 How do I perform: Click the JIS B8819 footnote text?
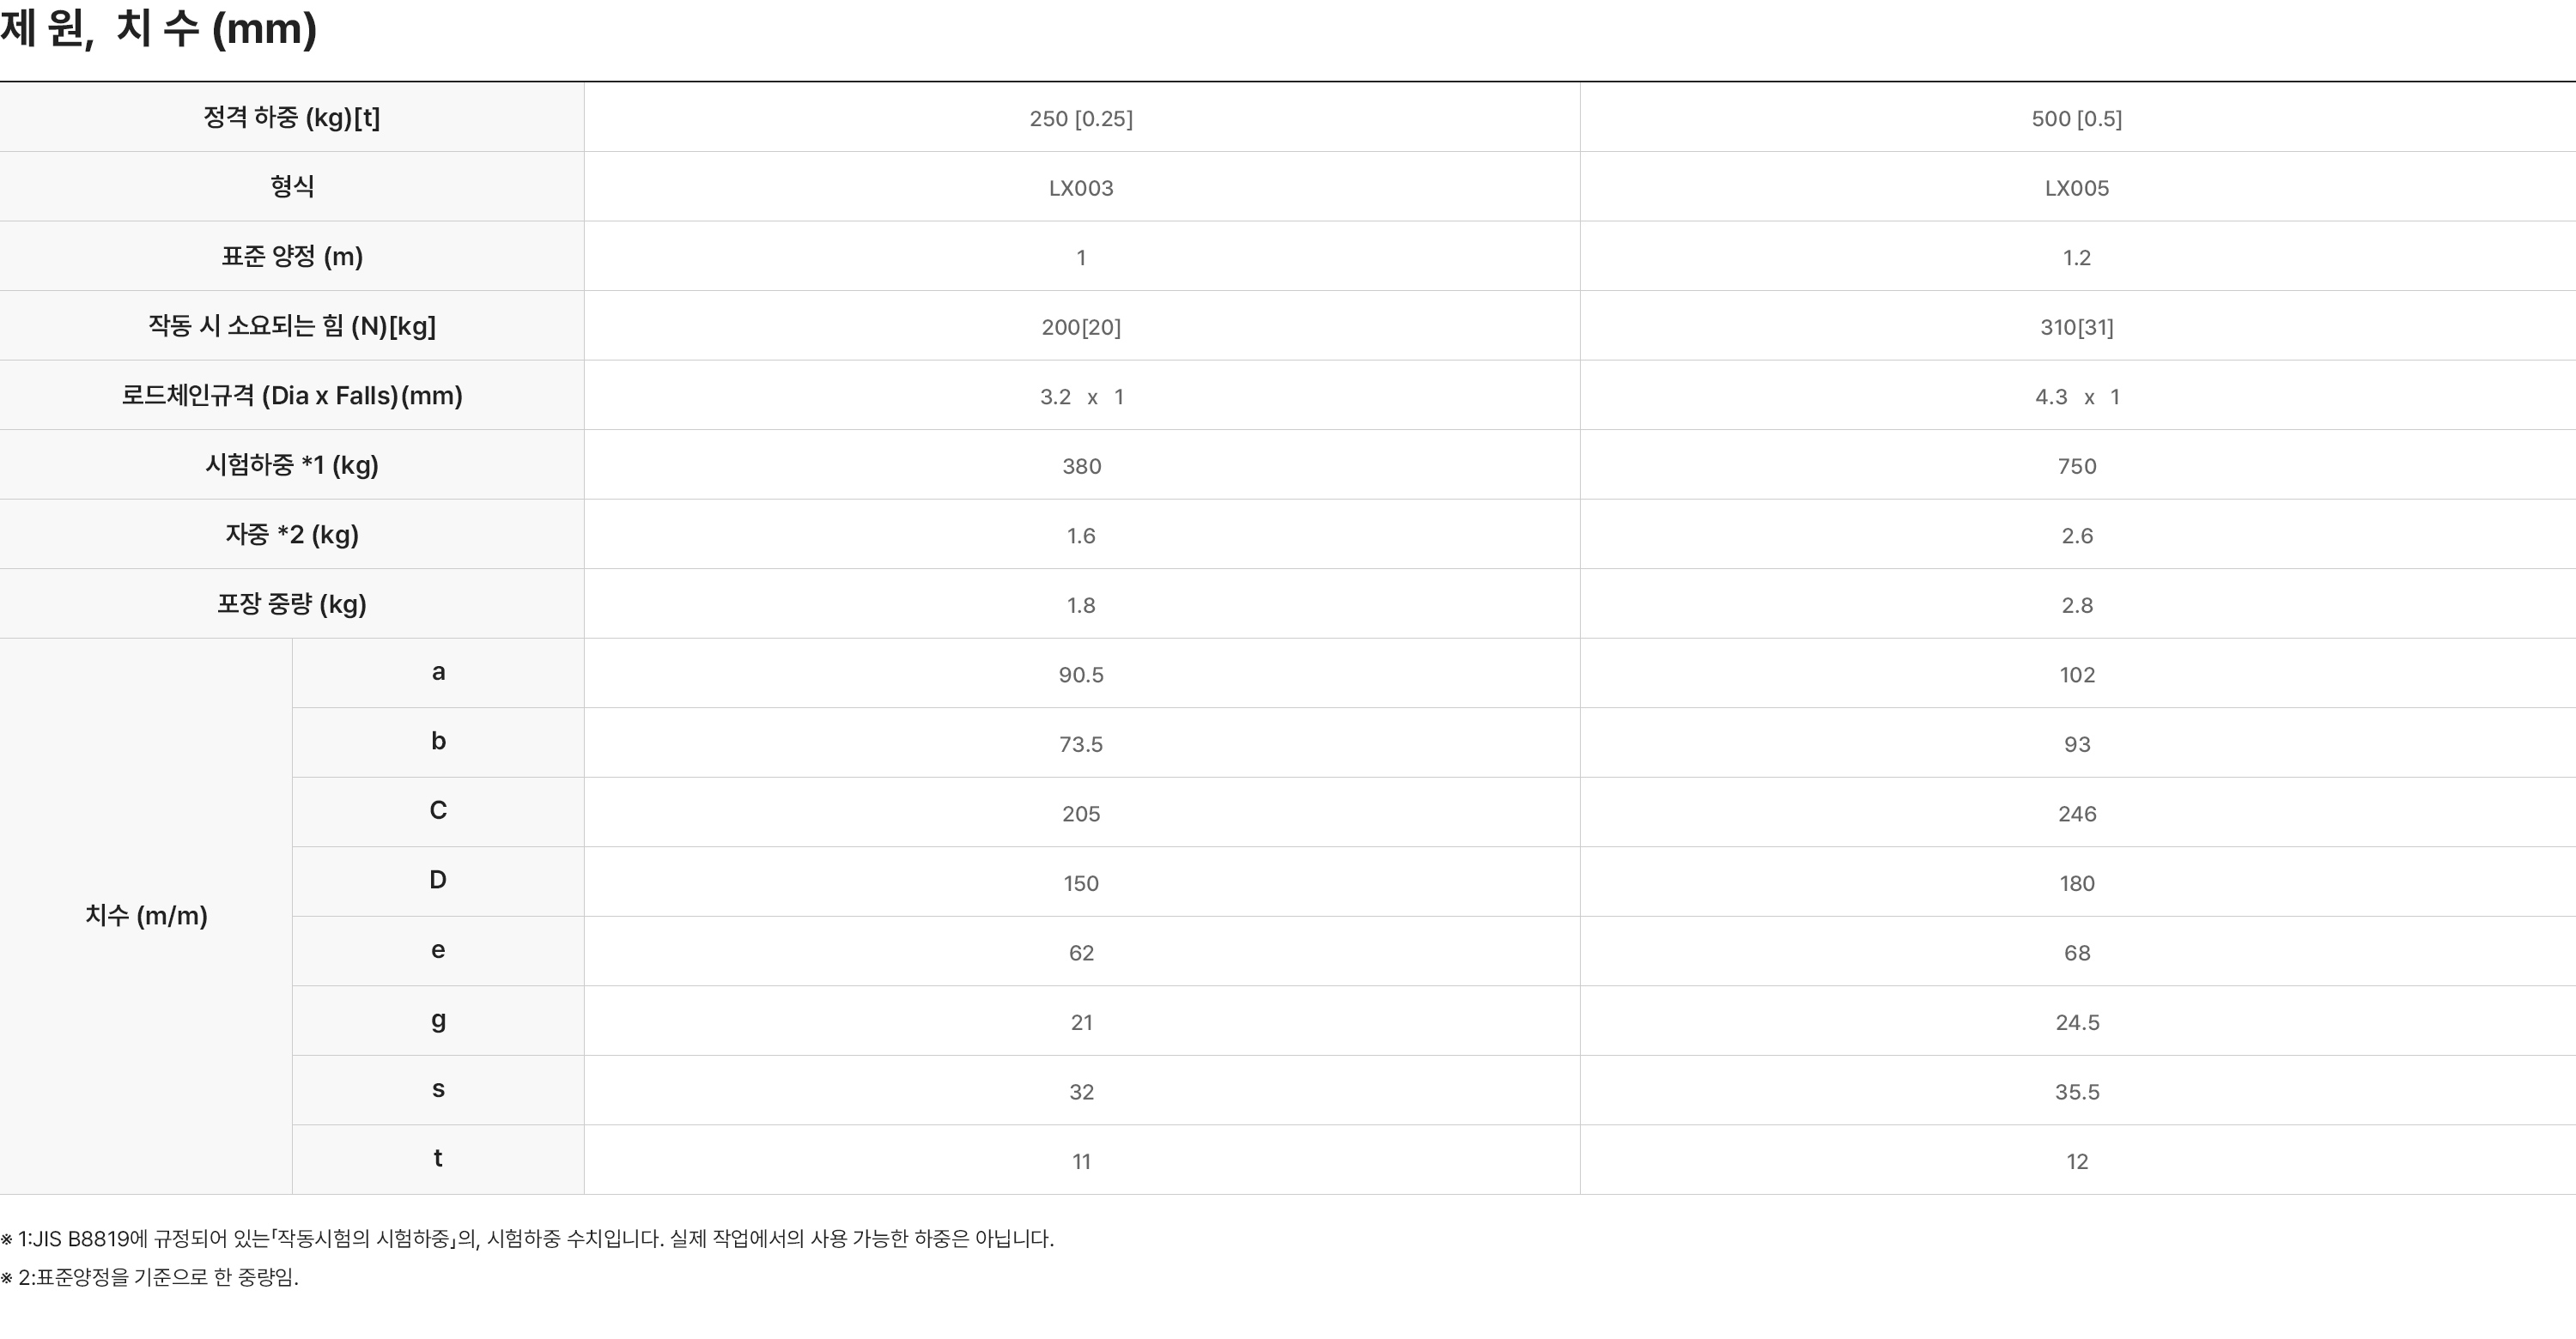527,1239
